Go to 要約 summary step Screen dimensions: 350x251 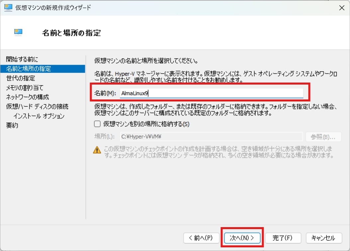pyautogui.click(x=12, y=125)
